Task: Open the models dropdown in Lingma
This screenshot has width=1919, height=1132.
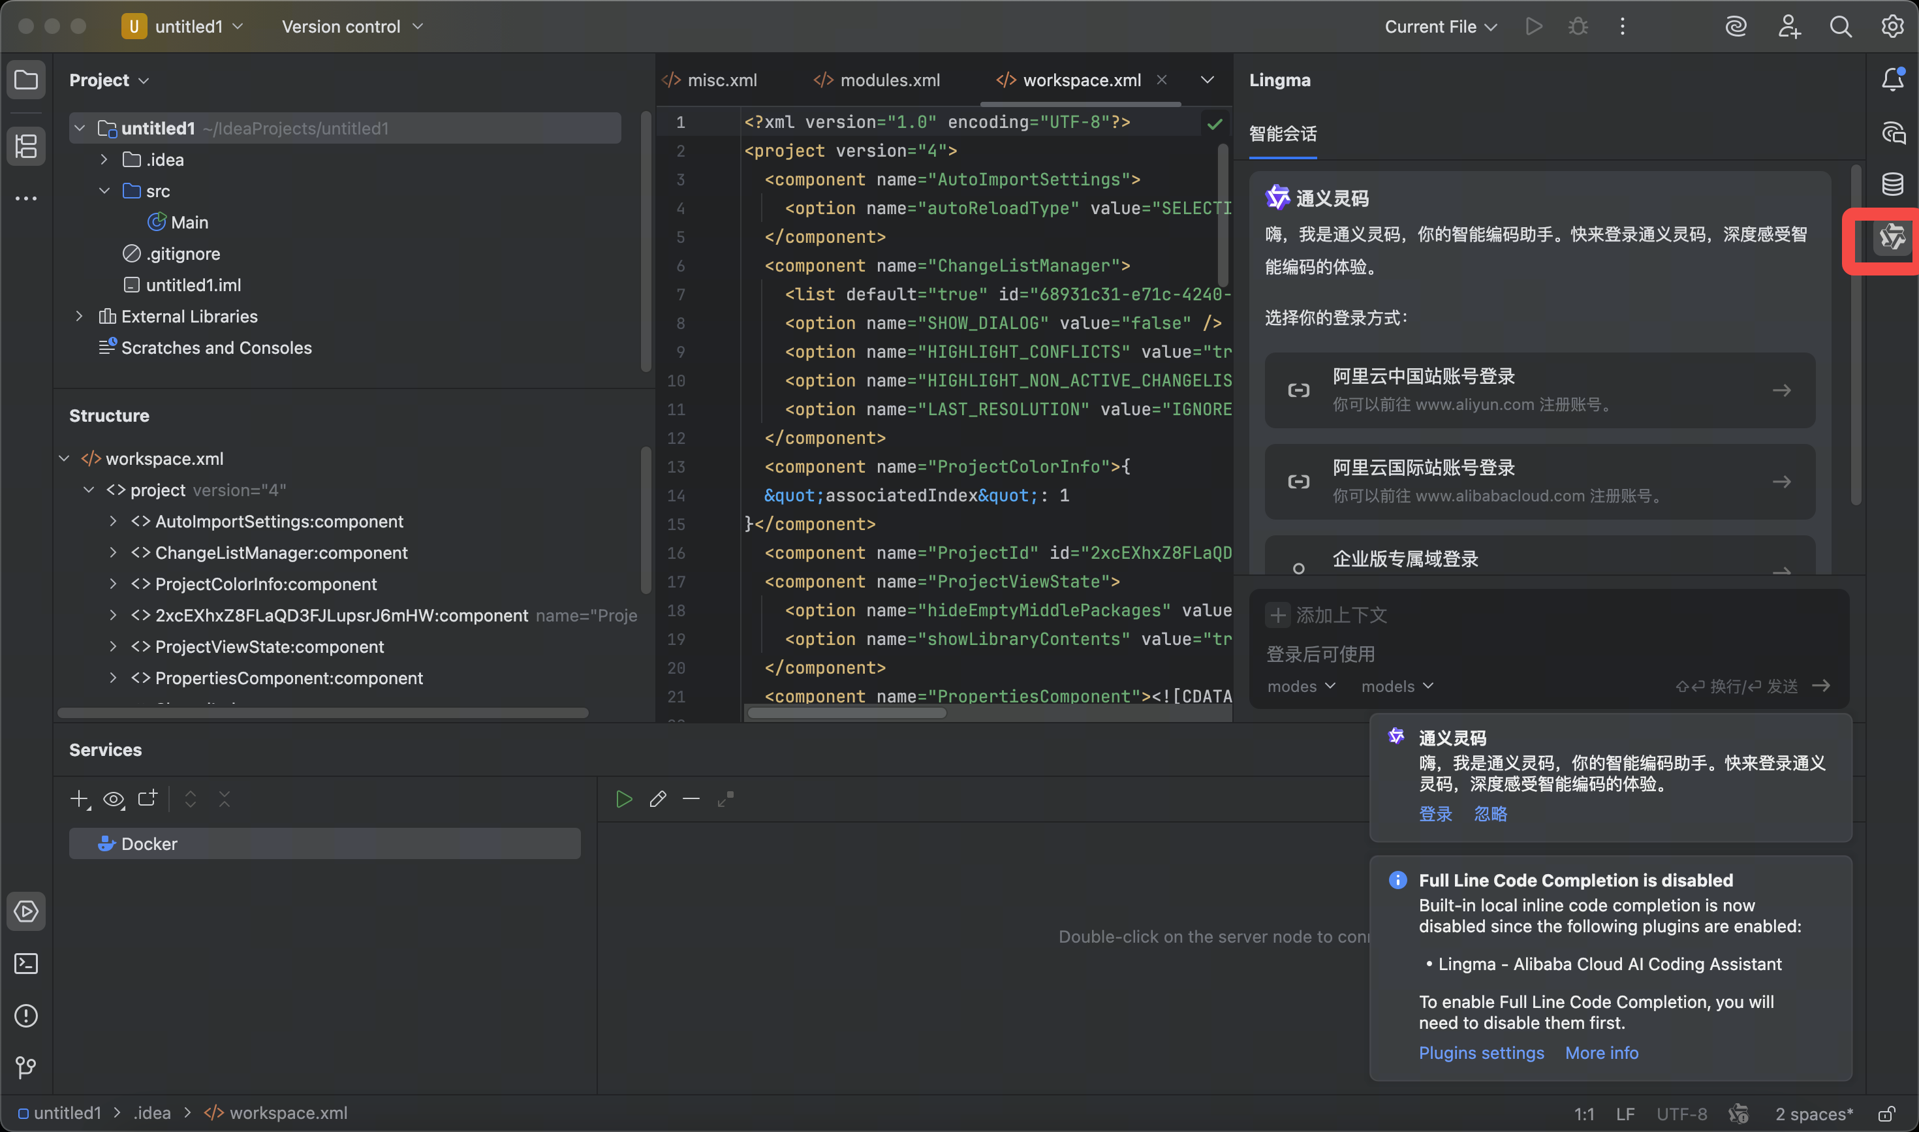Action: (1397, 687)
